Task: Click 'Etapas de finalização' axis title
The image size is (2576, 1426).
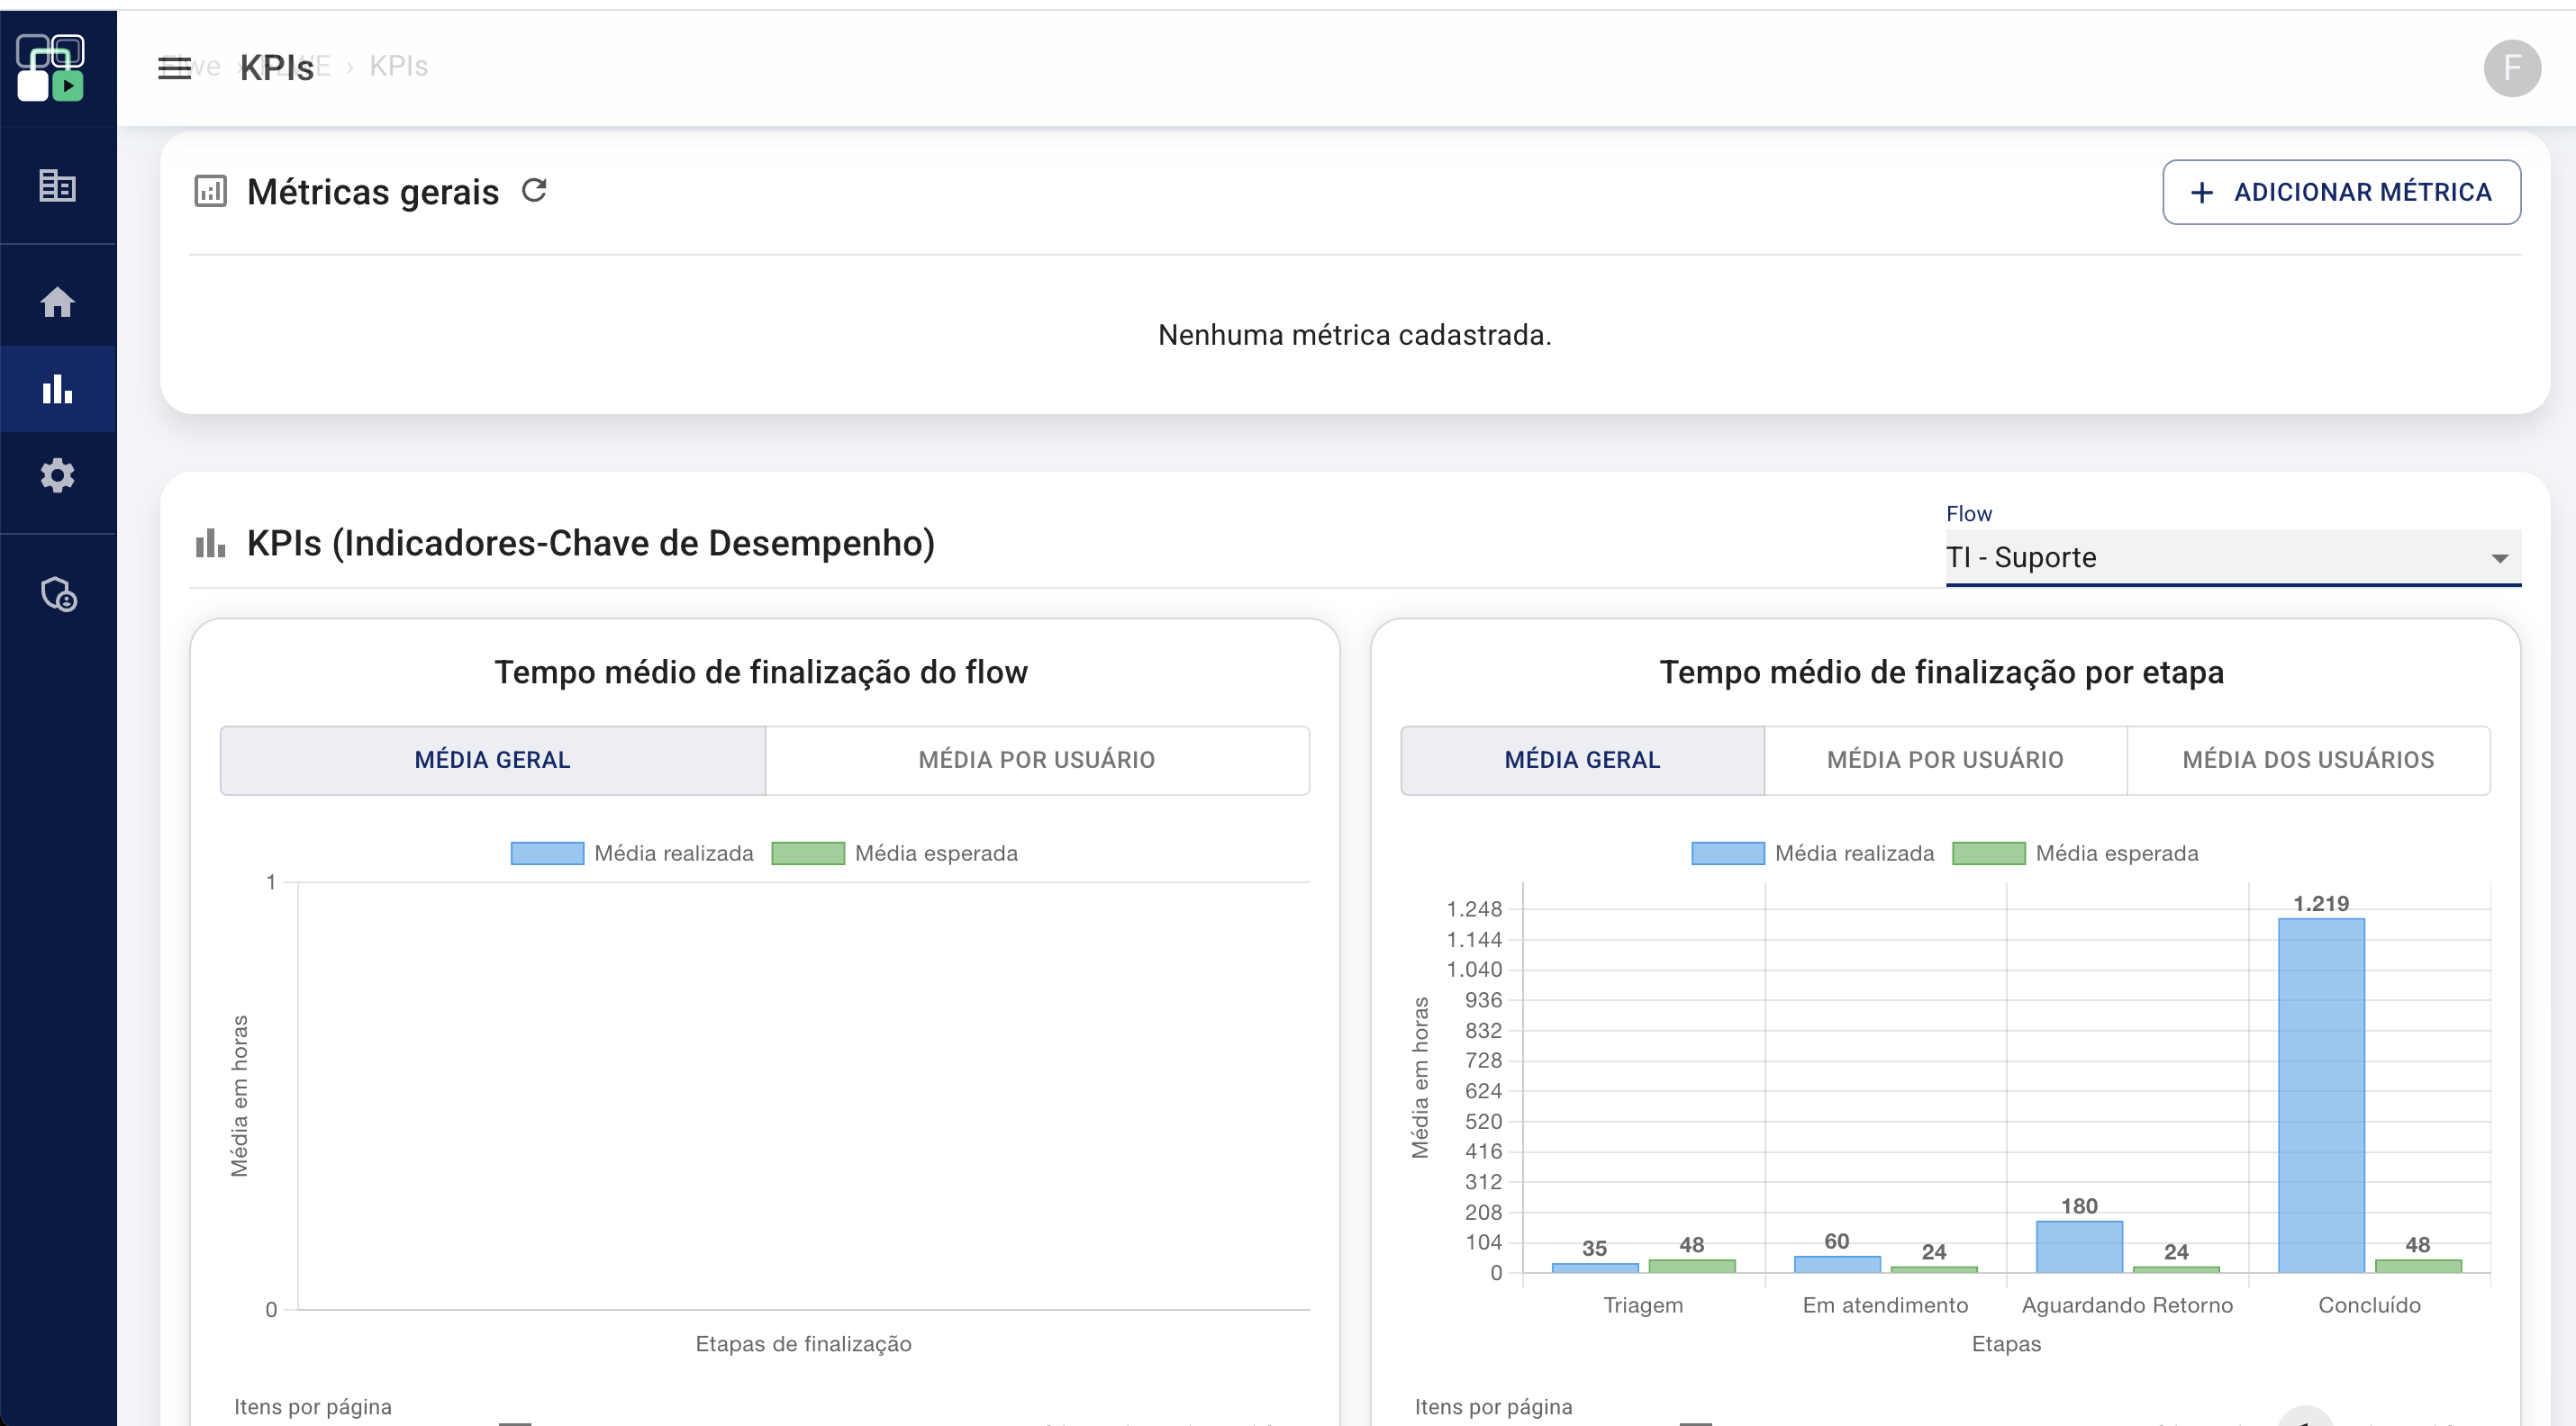Action: (x=803, y=1344)
